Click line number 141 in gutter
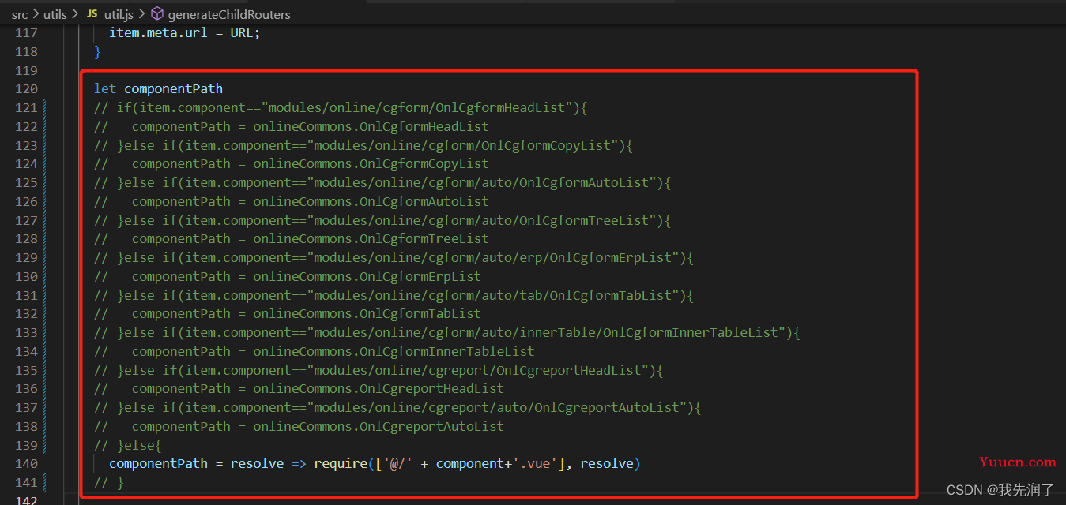Viewport: 1066px width, 505px height. 27,483
